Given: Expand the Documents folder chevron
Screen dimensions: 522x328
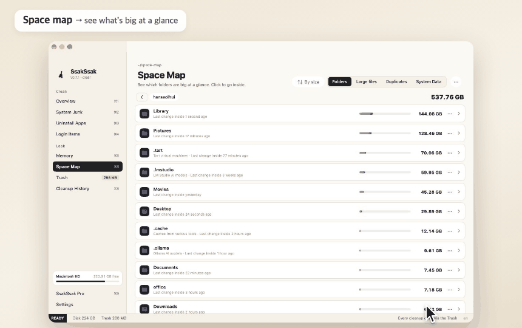Looking at the screenshot, I should [x=459, y=270].
